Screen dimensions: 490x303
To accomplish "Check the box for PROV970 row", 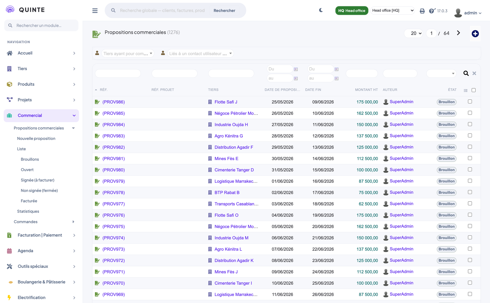I will coord(470,283).
